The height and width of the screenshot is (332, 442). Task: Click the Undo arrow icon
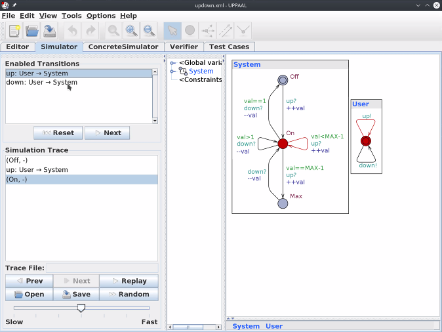(73, 30)
